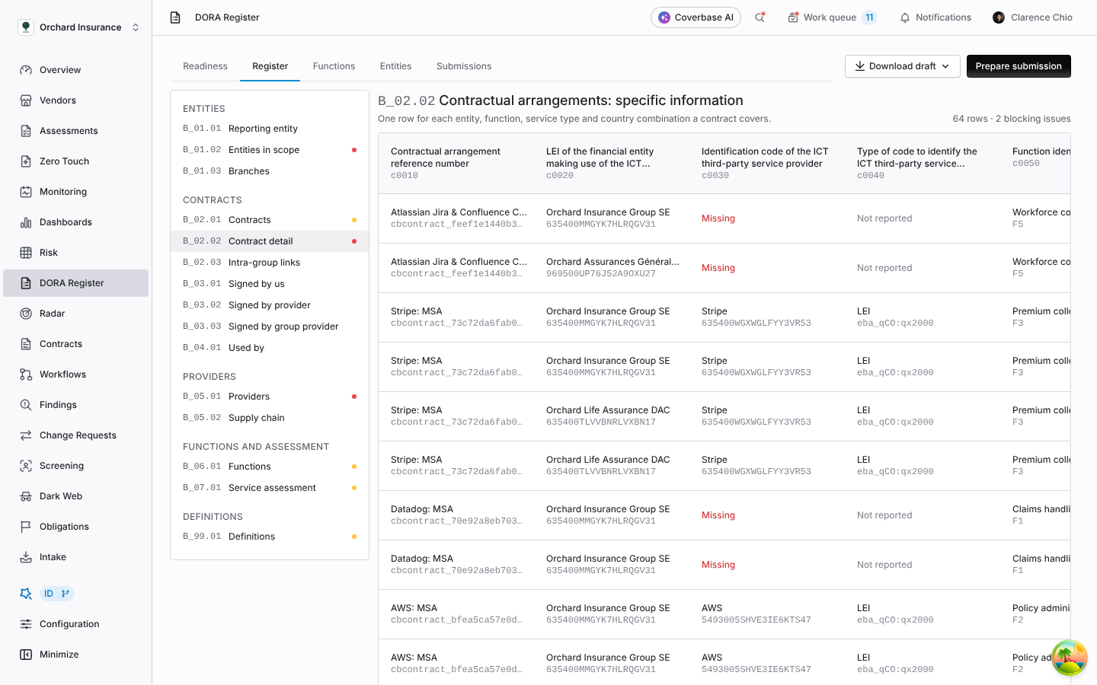Viewport: 1097px width, 685px height.
Task: Click Orchard Assurances Générales entity cell
Action: pyautogui.click(x=612, y=268)
